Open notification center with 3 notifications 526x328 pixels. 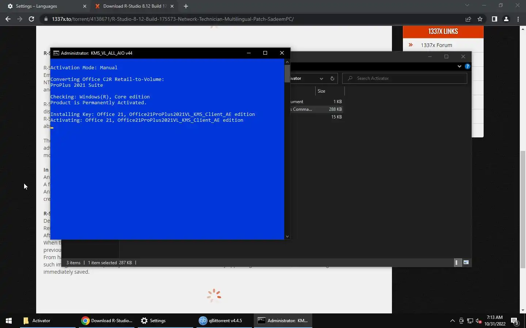click(515, 321)
